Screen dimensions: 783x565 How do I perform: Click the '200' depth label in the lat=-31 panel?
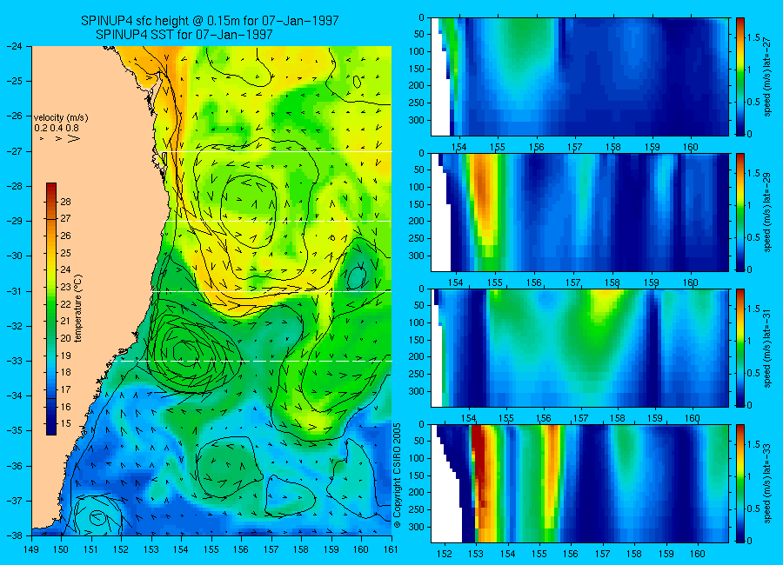[x=416, y=357]
